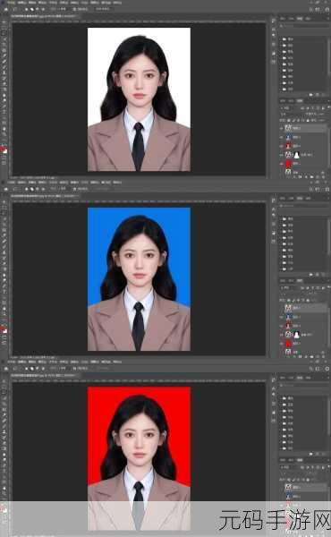The height and width of the screenshot is (537, 331).
Task: Click the search field in the white-photo window's upper right panel
Action: 302,26
